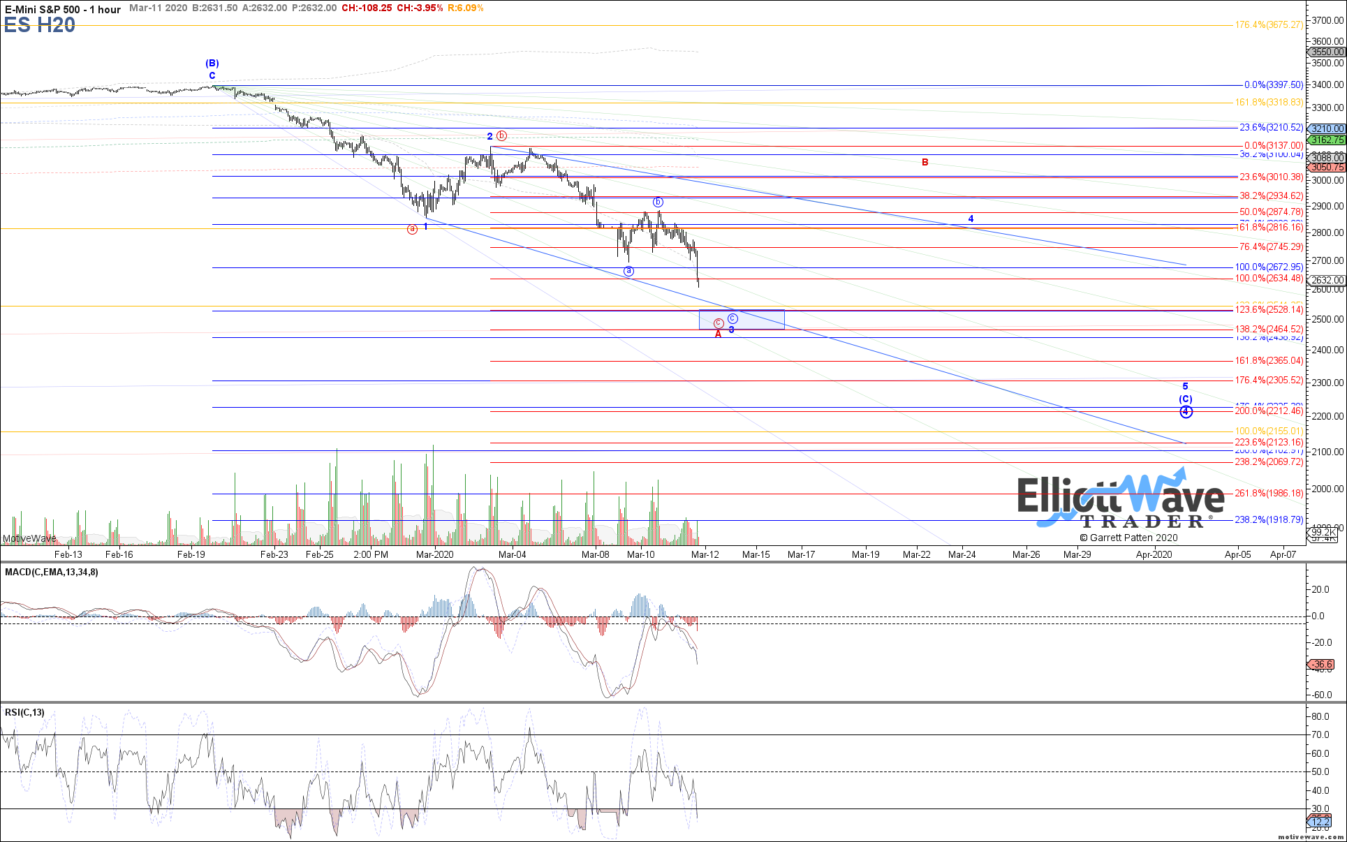Screen dimensions: 1347x842
Task: Select the circled (a) wave marker below wave 1
Action: [x=412, y=228]
